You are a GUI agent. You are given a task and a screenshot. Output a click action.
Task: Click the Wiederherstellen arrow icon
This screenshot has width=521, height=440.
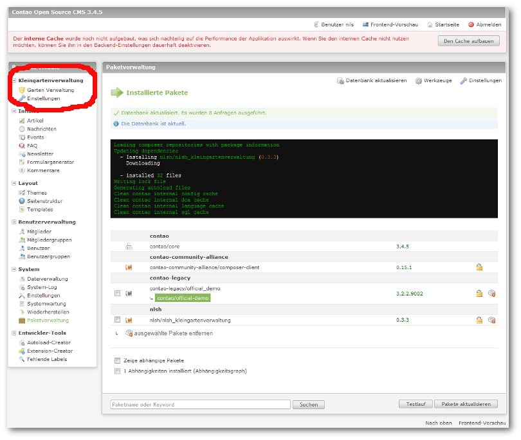point(22,312)
